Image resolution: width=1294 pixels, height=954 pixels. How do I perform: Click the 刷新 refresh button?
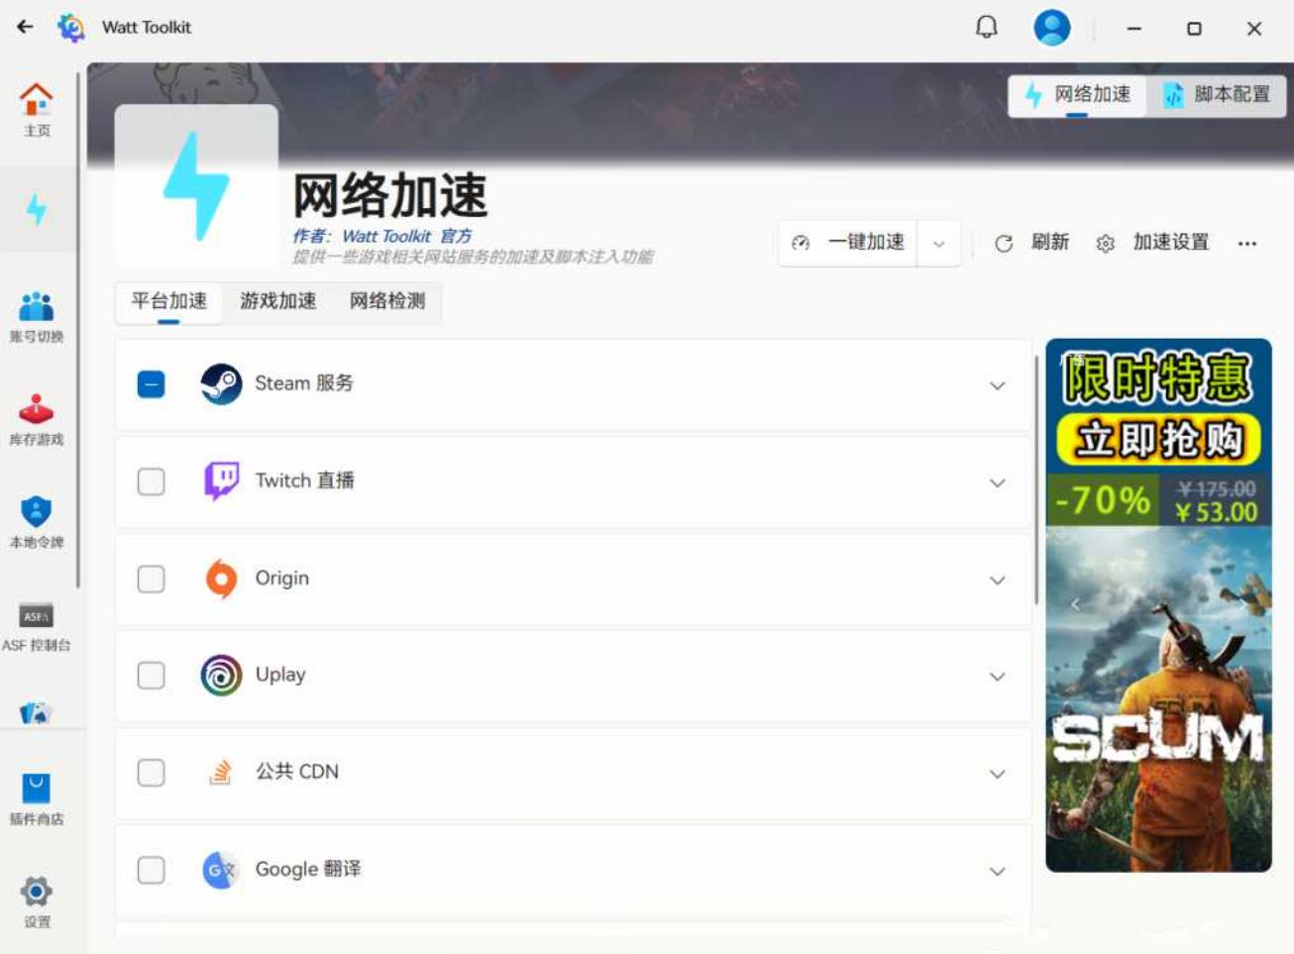[1031, 243]
